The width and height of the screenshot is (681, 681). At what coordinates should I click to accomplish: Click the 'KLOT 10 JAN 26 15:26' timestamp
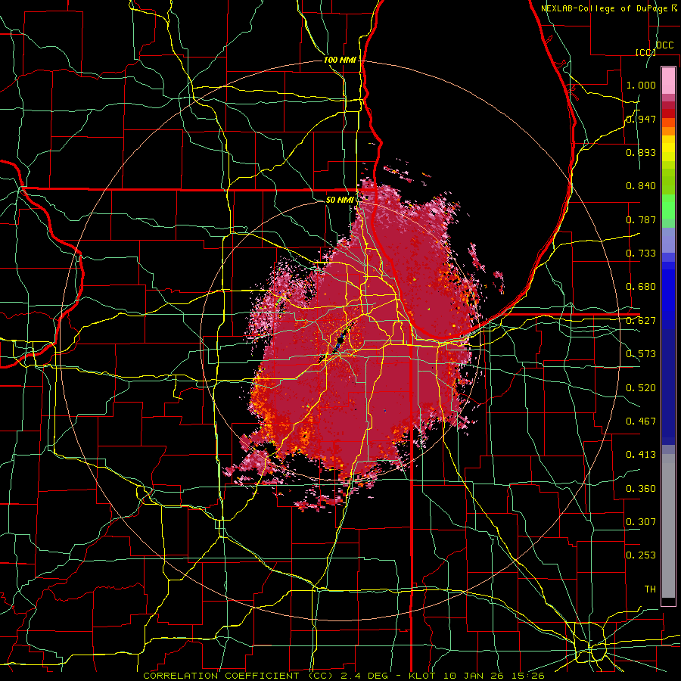(477, 676)
